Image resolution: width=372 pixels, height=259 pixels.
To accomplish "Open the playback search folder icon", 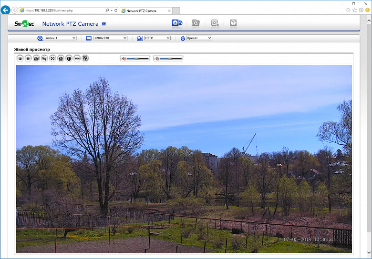I will click(196, 23).
